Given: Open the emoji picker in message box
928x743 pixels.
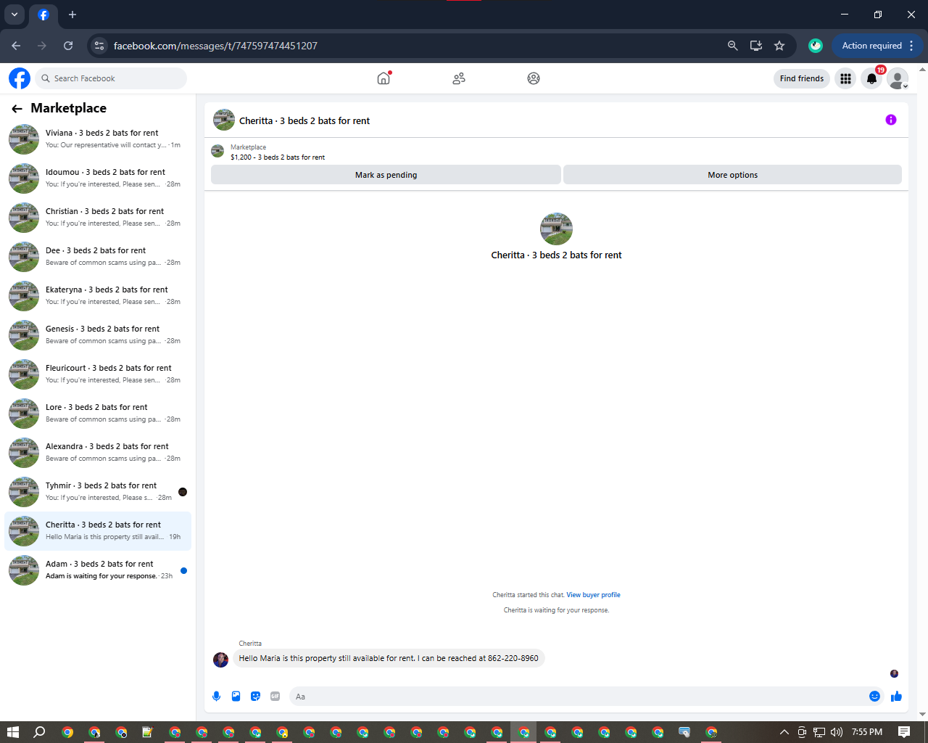Looking at the screenshot, I should 874,697.
